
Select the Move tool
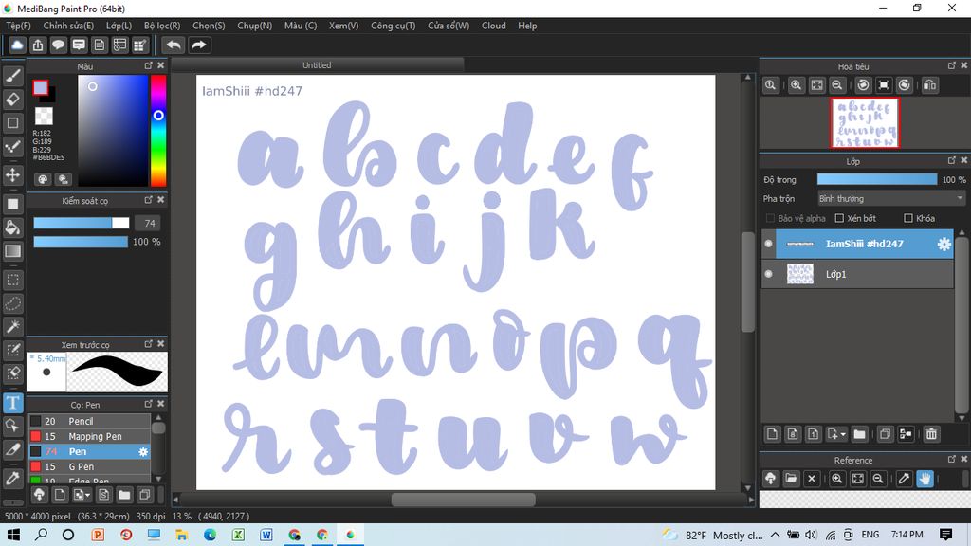(13, 175)
